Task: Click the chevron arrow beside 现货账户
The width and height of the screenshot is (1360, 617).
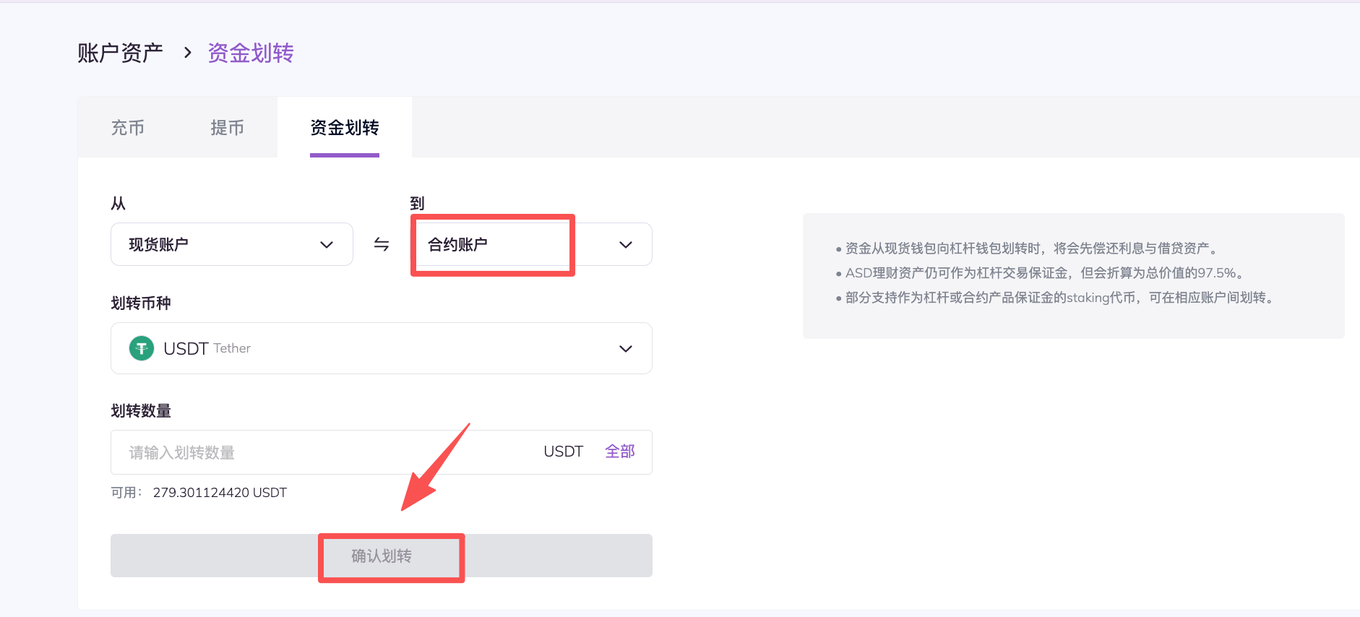Action: pyautogui.click(x=327, y=245)
